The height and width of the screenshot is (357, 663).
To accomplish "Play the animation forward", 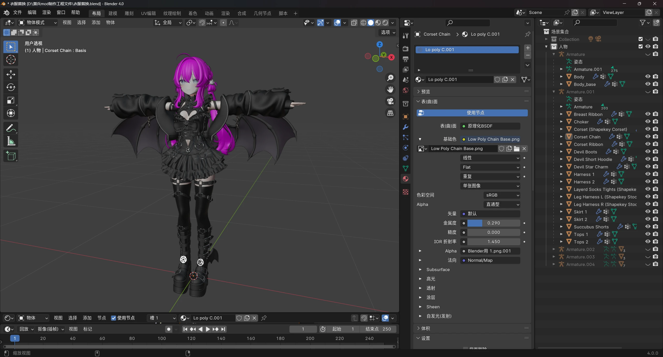I will 208,329.
